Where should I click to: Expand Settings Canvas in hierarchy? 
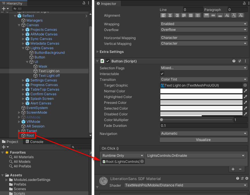click(24, 80)
